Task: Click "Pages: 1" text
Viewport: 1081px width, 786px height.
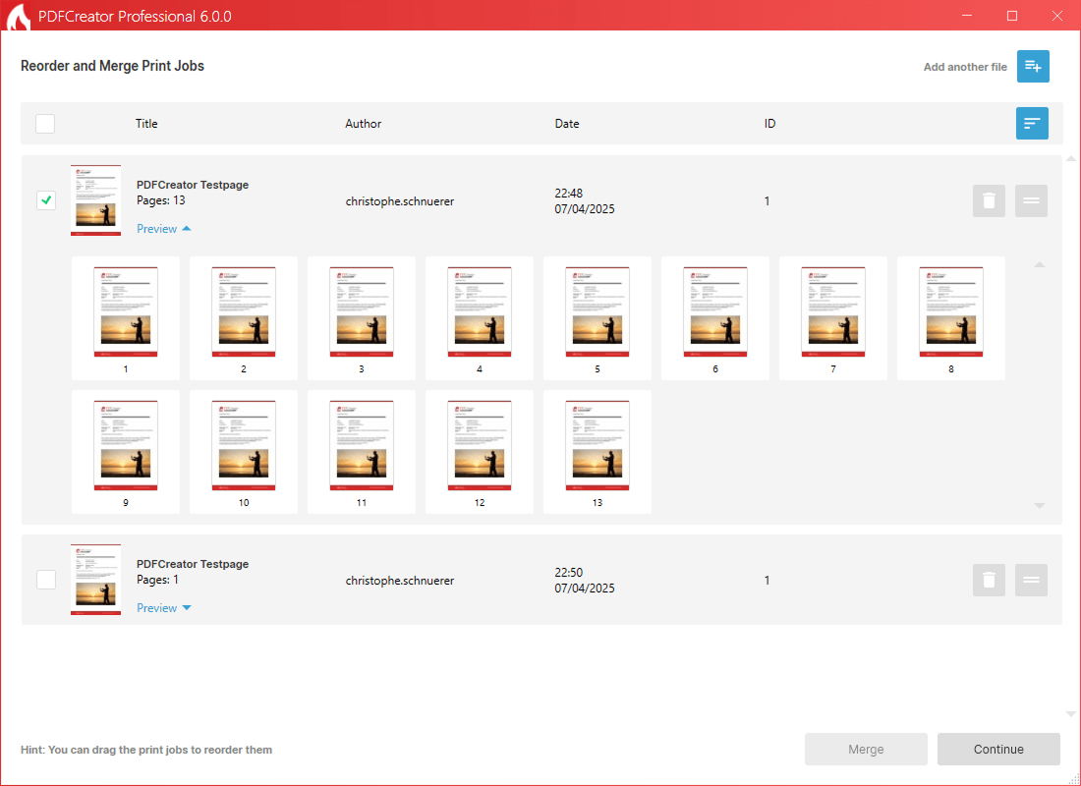Action: pos(157,580)
